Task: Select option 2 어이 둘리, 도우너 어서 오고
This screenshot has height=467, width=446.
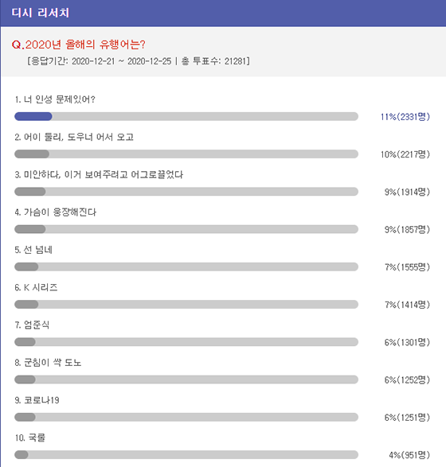Action: pyautogui.click(x=74, y=137)
